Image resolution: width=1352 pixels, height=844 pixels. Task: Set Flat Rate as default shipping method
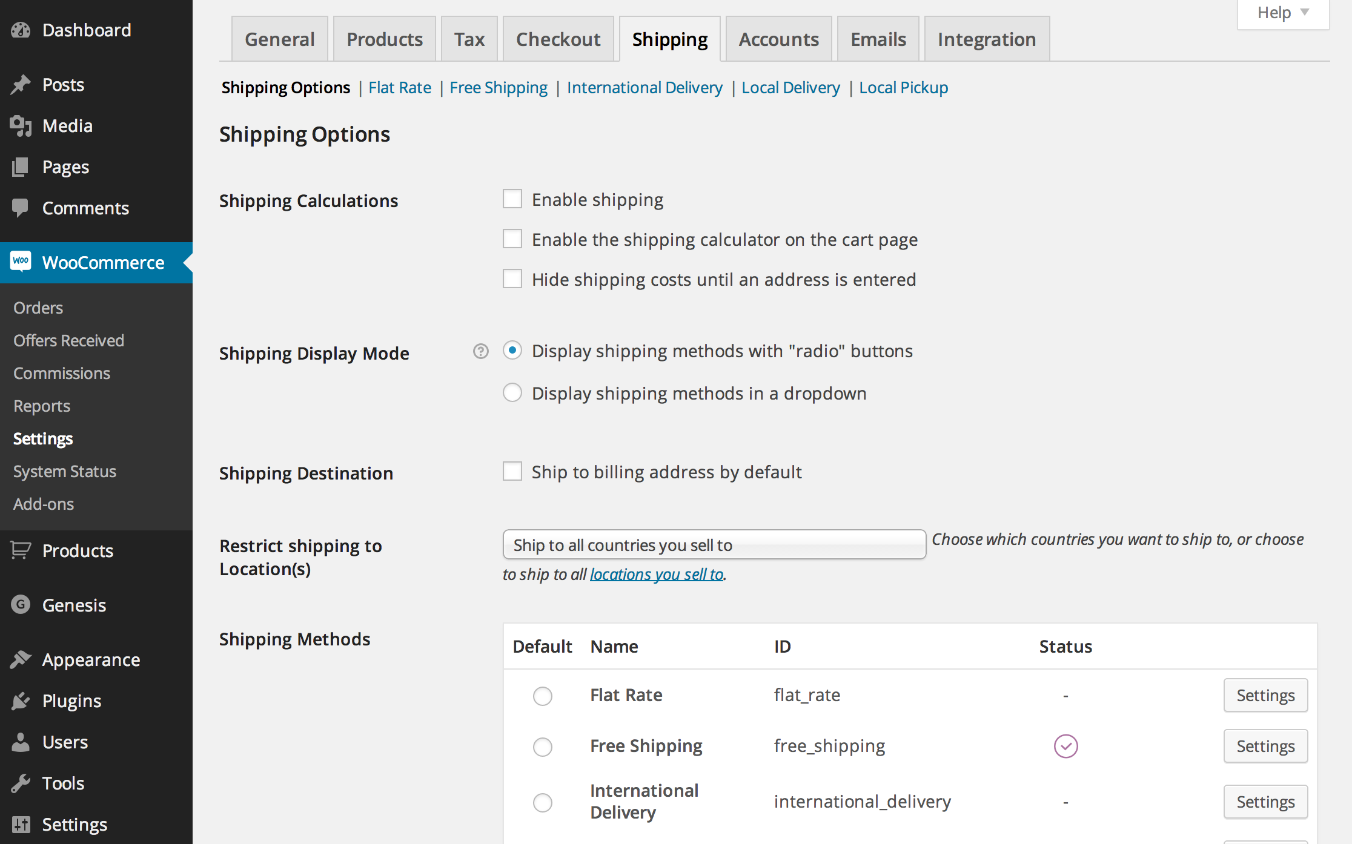click(543, 696)
